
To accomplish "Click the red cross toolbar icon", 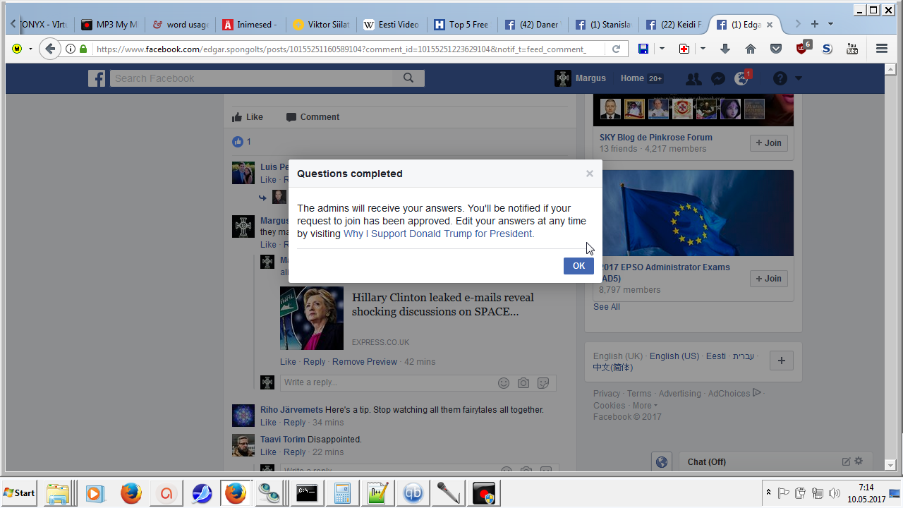I will point(684,49).
